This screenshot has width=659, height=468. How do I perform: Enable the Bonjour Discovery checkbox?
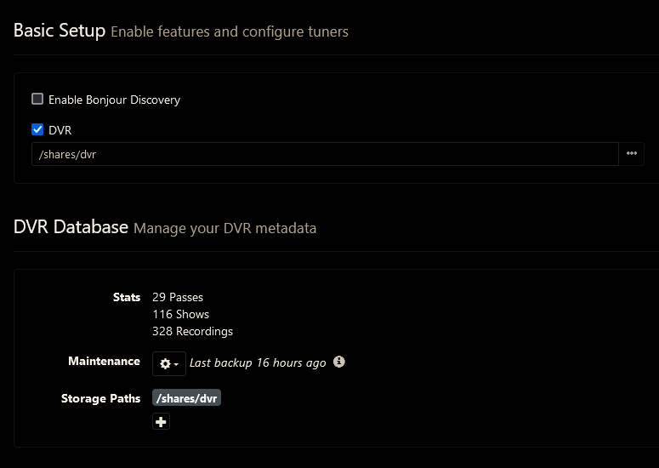[37, 100]
